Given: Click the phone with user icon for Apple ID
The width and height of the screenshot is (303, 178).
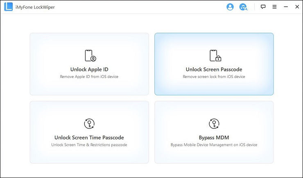Looking at the screenshot, I should (90, 56).
